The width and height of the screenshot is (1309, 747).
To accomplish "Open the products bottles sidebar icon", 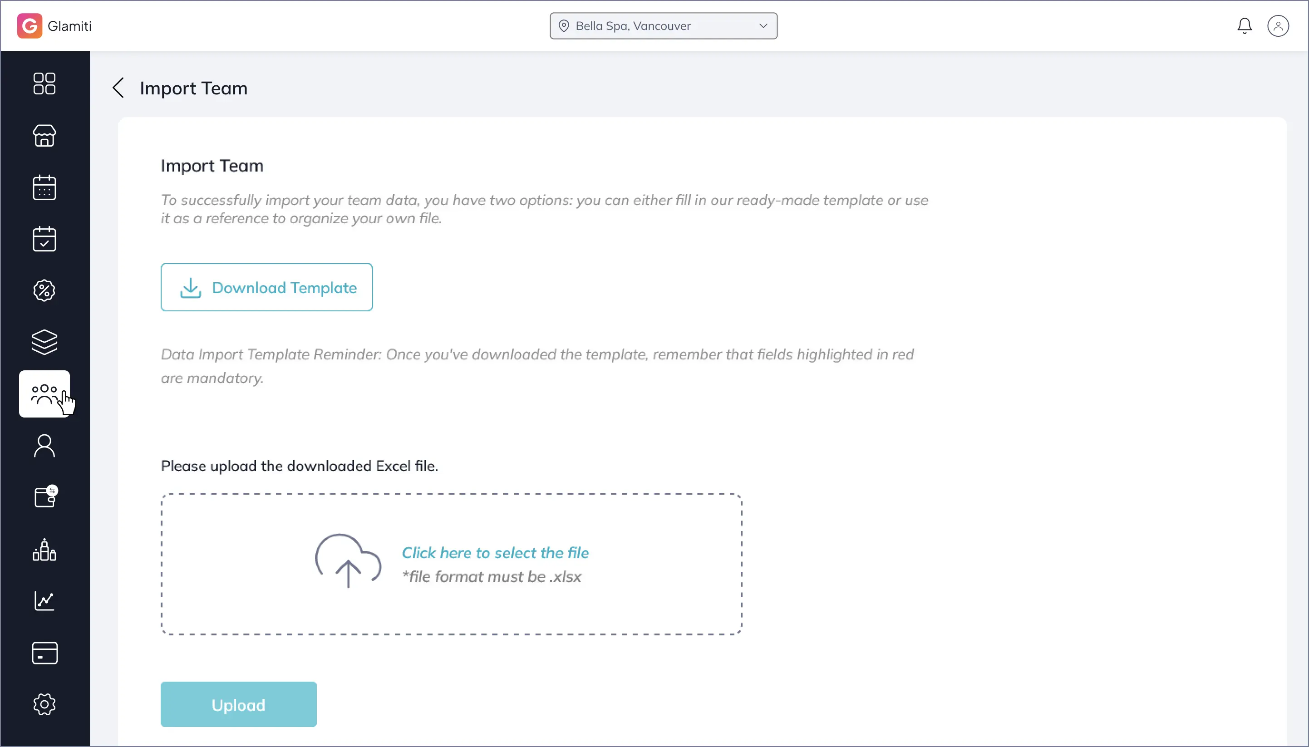I will point(44,550).
